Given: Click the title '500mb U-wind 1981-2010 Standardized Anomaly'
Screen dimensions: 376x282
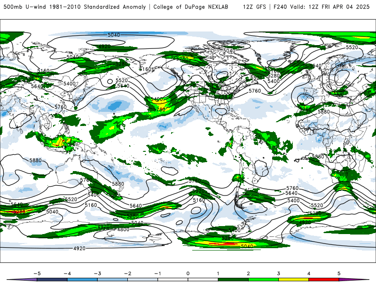Looking at the screenshot, I should coord(75,7).
